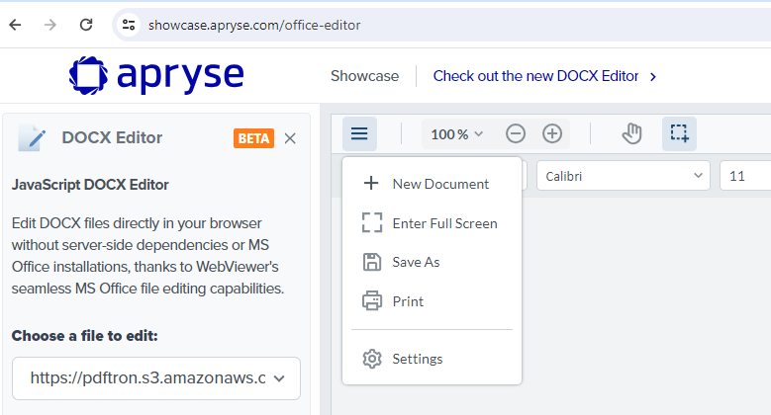Zoom in with the plus icon
The height and width of the screenshot is (415, 771).
click(x=552, y=133)
